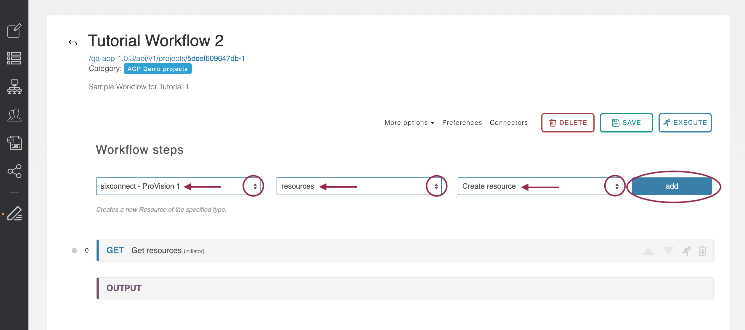This screenshot has width=745, height=330.
Task: Click the blue add button
Action: (672, 186)
